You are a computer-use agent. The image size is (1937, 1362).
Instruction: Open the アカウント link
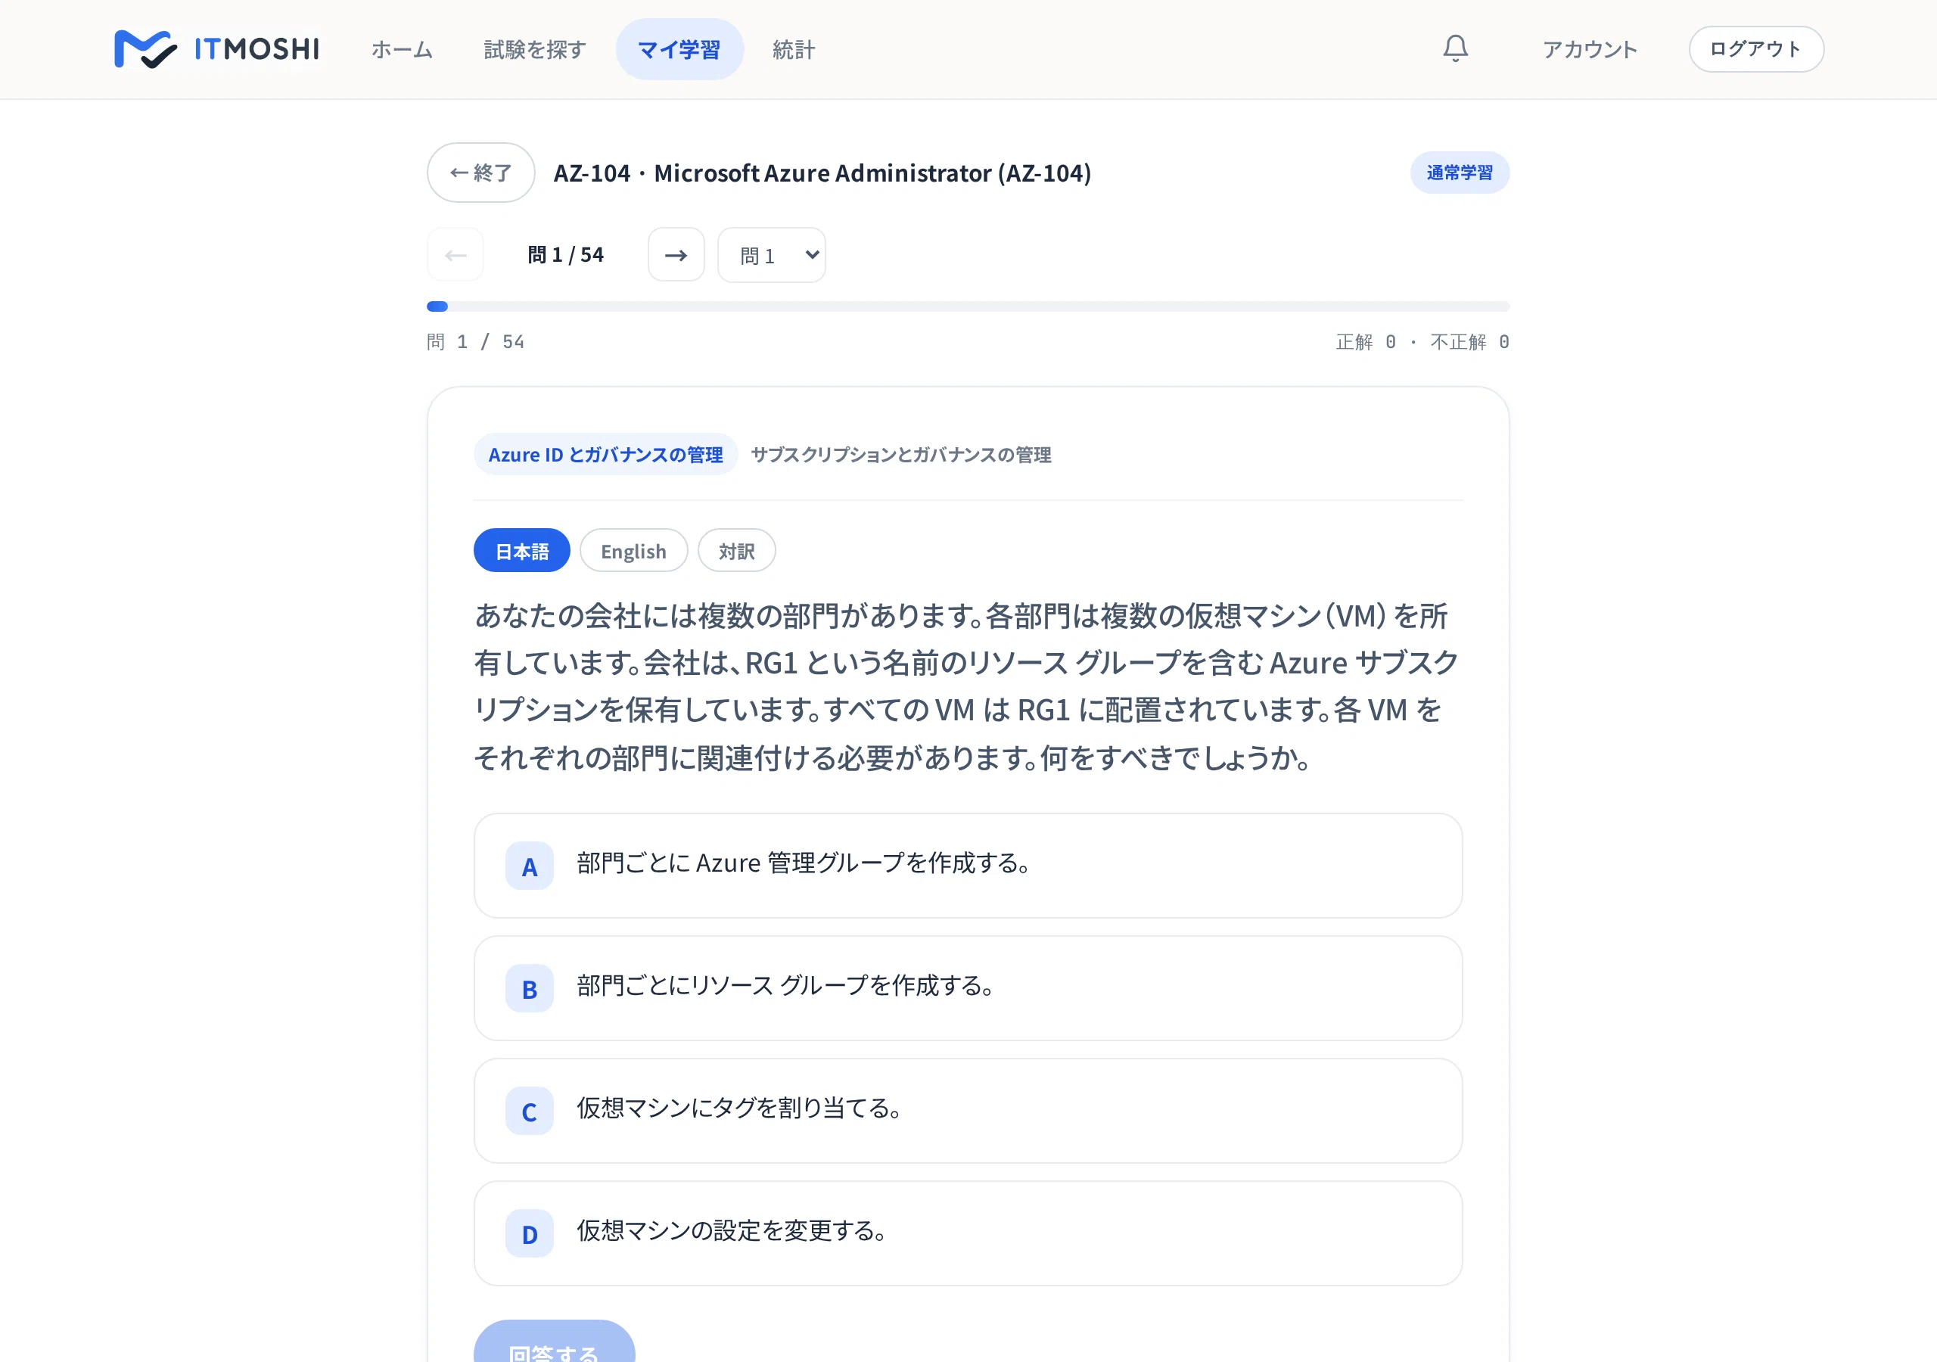point(1590,50)
